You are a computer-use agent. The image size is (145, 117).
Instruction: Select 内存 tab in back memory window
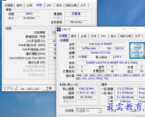click(x=39, y=5)
